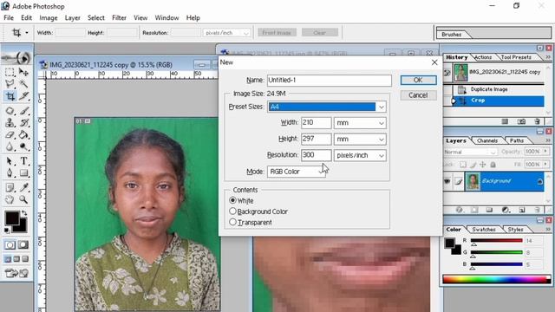Click the red R color slider
This screenshot has width=555, height=312.
tap(496, 241)
